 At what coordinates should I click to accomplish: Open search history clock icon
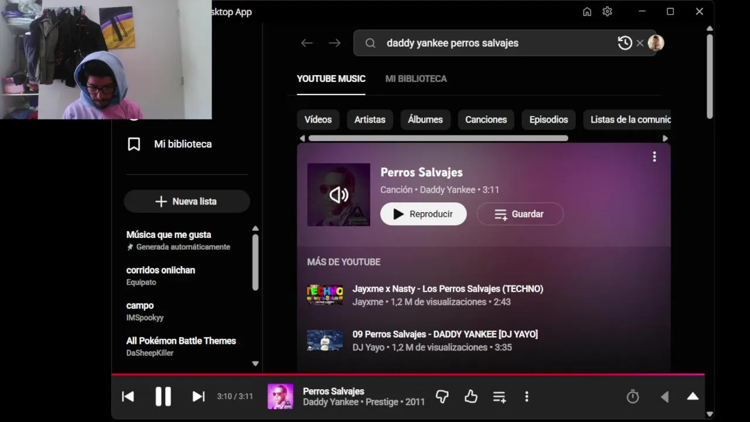tap(625, 43)
